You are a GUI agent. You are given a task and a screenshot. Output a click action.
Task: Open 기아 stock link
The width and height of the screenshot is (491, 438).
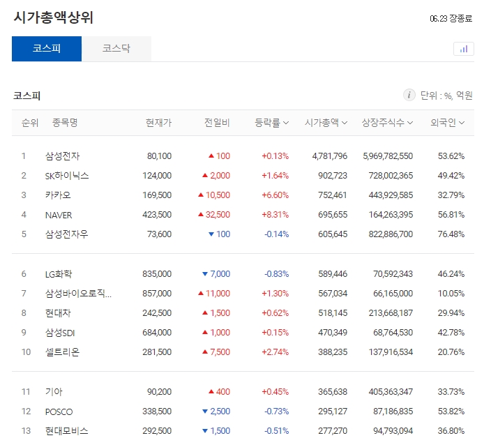click(x=54, y=392)
